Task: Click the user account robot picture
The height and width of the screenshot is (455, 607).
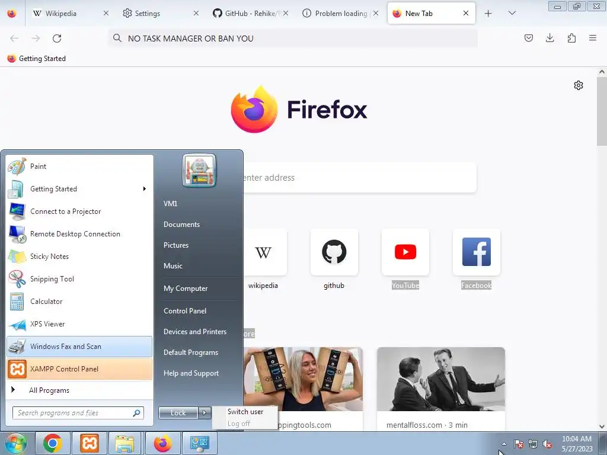Action: point(199,170)
